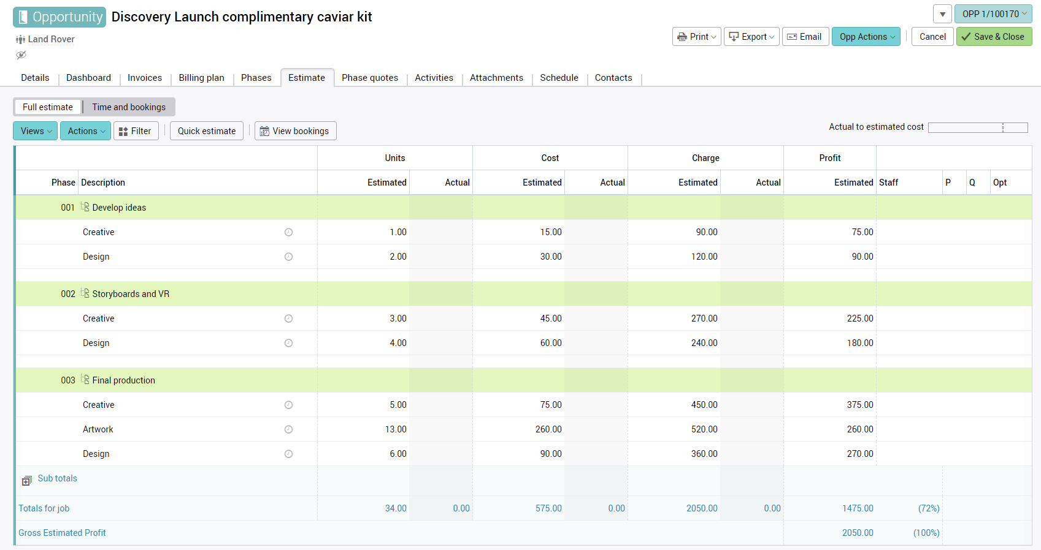Go to the Billing plan tab
The image size is (1041, 550).
point(201,78)
